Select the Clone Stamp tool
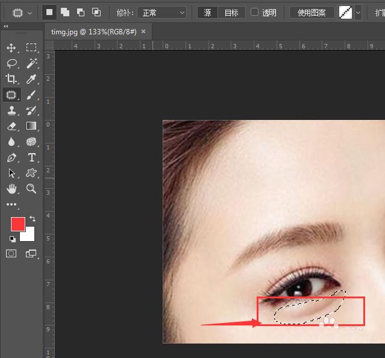 point(11,110)
